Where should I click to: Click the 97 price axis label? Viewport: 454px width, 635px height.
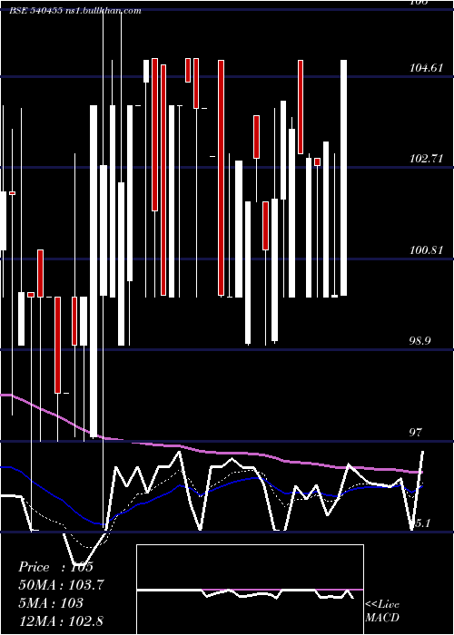416,433
